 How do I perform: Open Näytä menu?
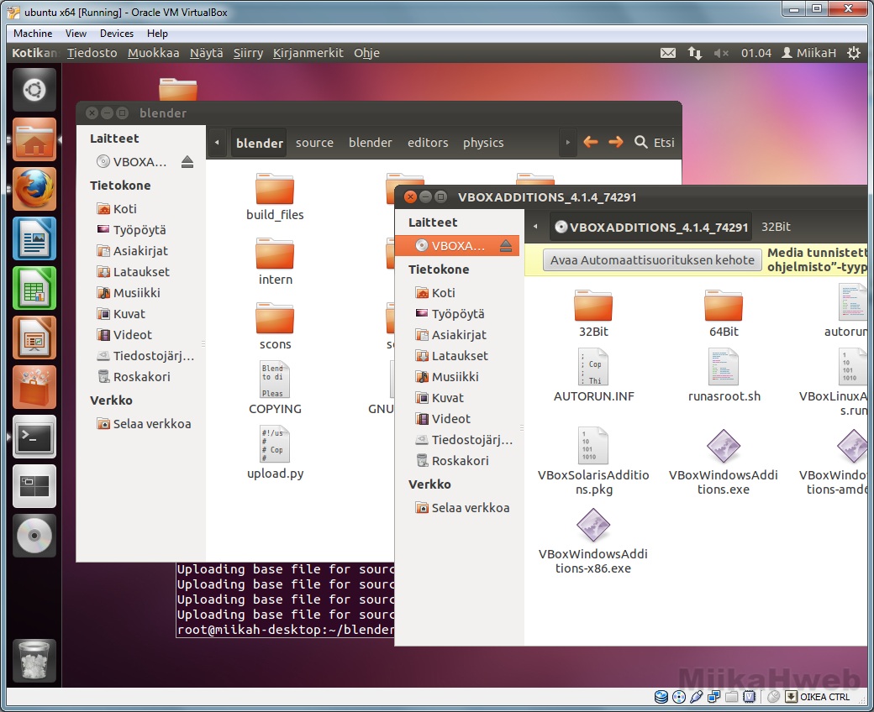pyautogui.click(x=206, y=53)
